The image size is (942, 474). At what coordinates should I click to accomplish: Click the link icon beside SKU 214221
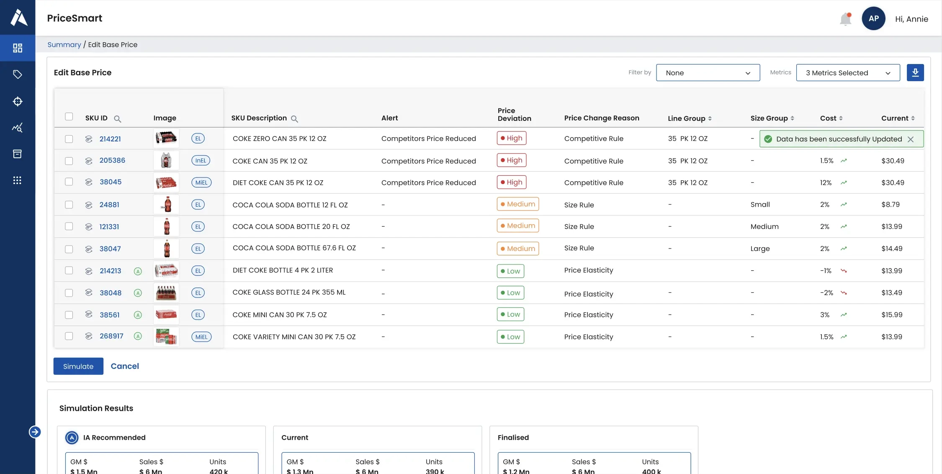pos(89,139)
